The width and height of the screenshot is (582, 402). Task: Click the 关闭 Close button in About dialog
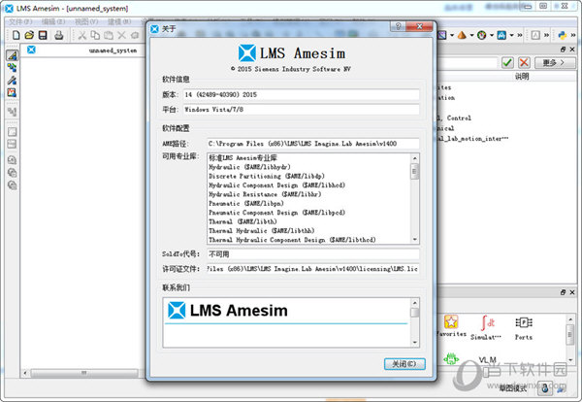click(x=404, y=364)
